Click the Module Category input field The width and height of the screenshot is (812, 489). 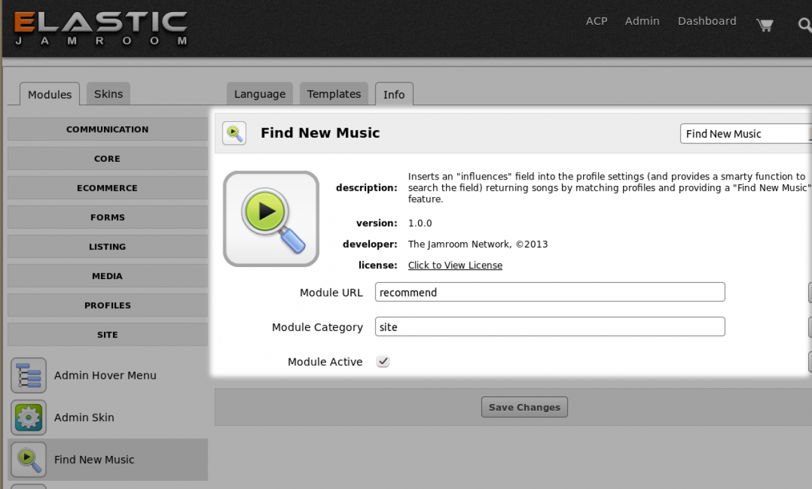tap(550, 327)
